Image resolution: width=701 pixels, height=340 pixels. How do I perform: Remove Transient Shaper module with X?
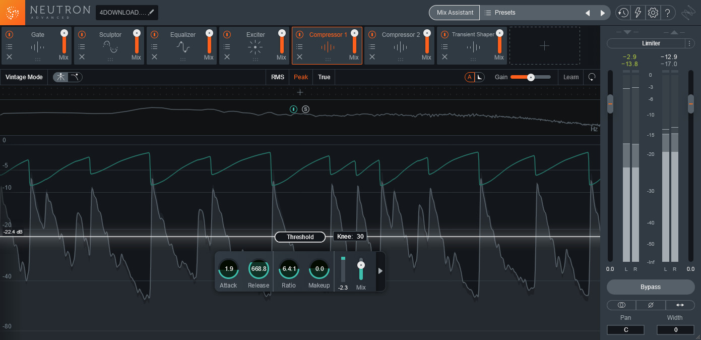coord(444,57)
